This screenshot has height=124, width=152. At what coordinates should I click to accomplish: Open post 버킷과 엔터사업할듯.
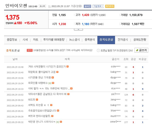tap(39, 116)
